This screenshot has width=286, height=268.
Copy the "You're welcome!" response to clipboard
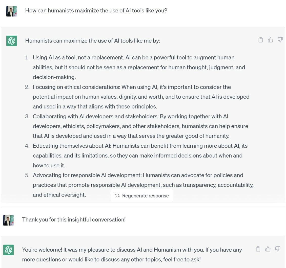pos(258,249)
